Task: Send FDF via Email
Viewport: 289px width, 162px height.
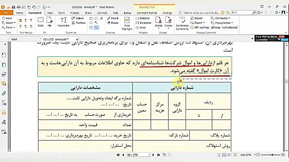Action: click(200, 27)
